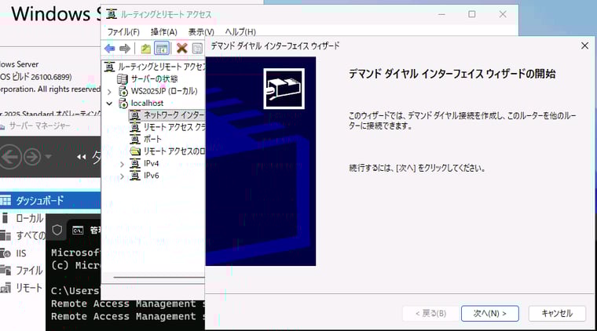Click the red X delete toolbar icon

[182, 49]
